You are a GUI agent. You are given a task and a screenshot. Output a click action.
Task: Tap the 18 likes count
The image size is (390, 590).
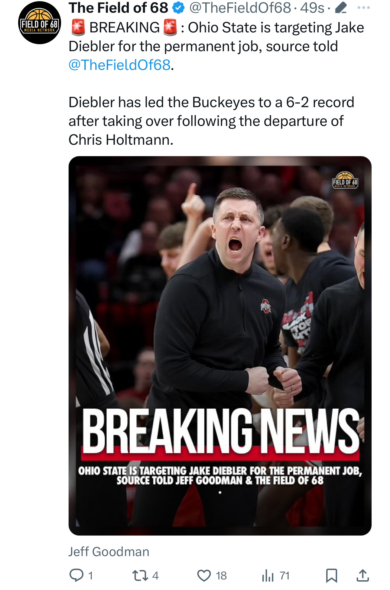[221, 575]
